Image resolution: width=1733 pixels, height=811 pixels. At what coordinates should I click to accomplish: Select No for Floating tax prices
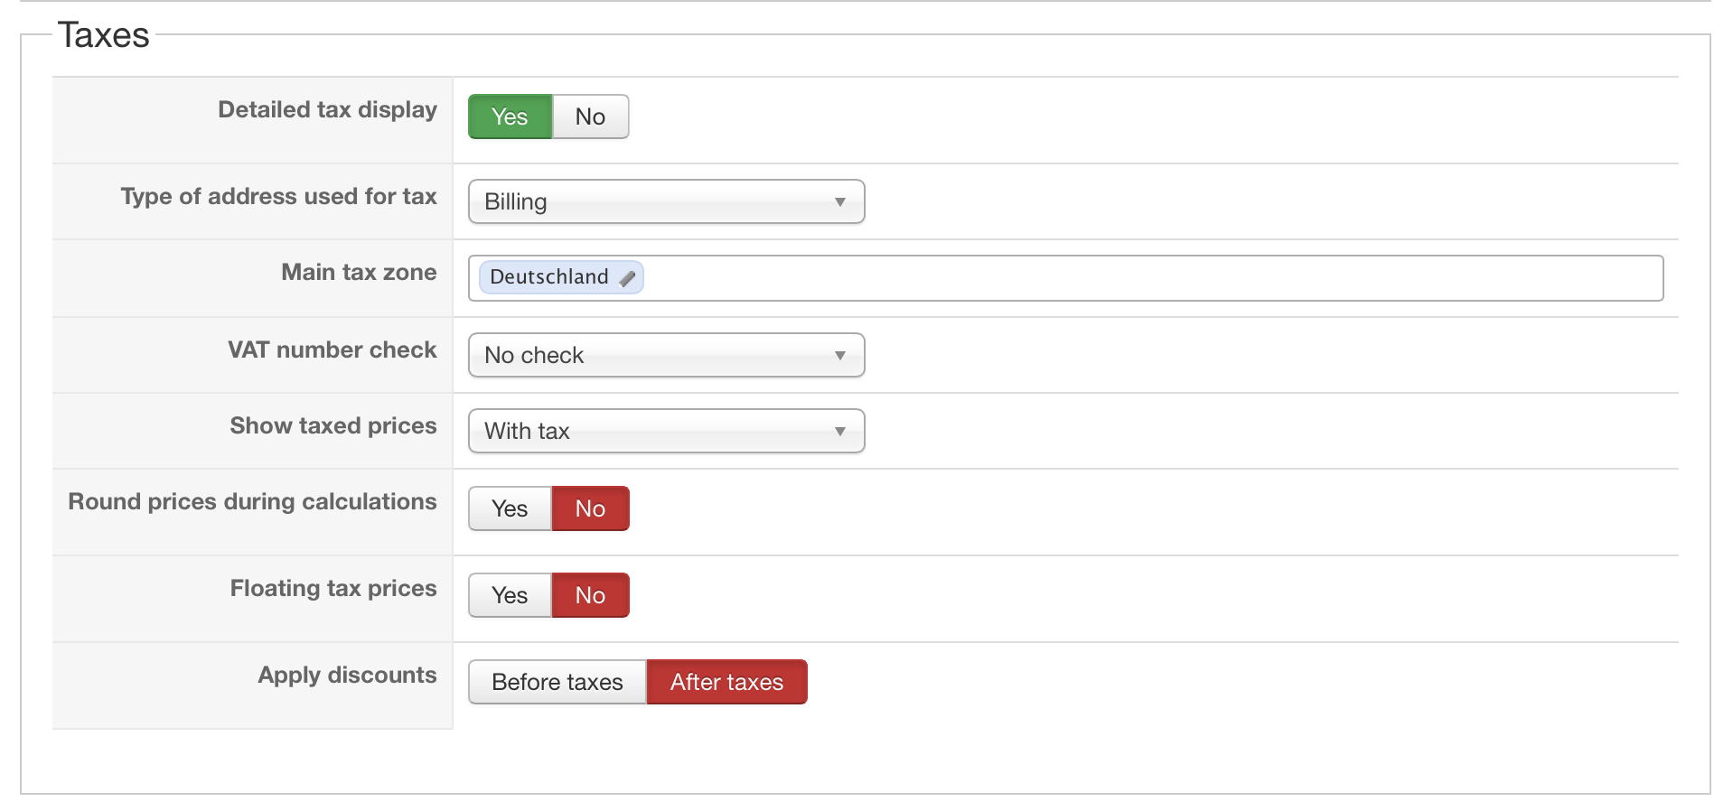click(x=590, y=595)
